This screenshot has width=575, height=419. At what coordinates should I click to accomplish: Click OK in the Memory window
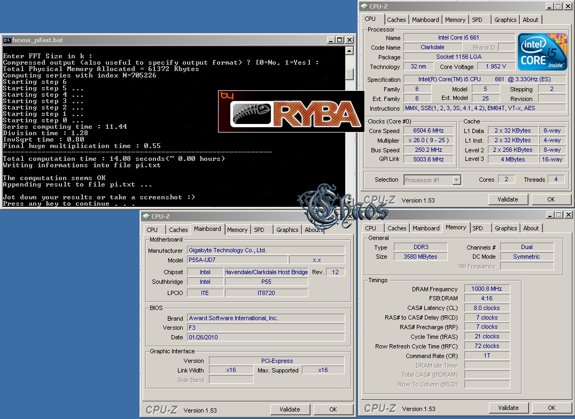[x=551, y=408]
